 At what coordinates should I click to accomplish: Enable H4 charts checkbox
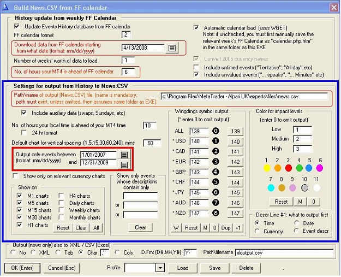pos(61,196)
